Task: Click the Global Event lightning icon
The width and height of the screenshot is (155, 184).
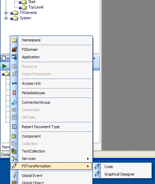Action: pos(14,176)
